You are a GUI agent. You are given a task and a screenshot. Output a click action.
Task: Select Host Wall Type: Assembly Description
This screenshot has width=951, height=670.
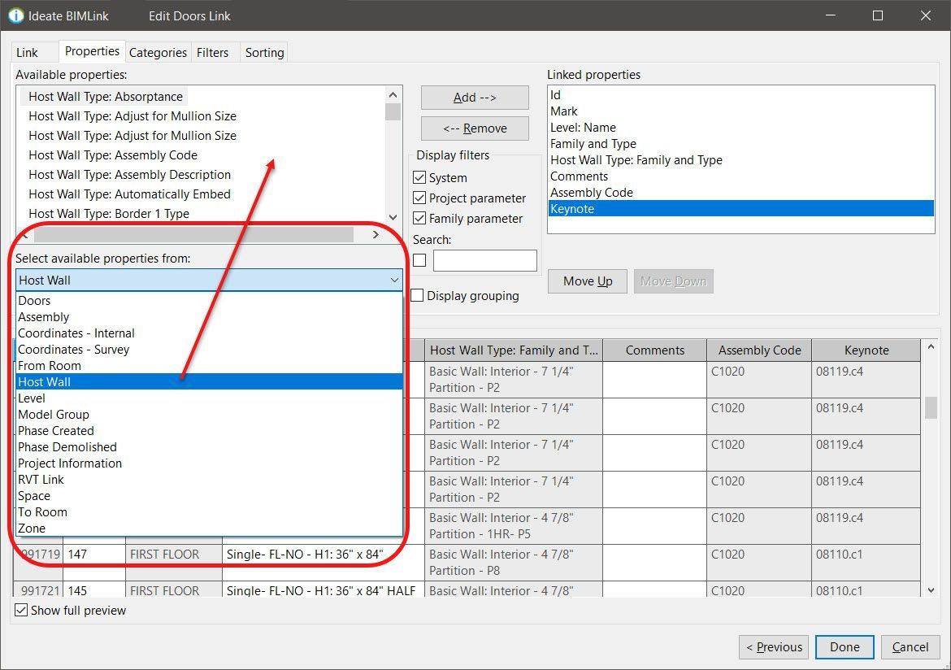tap(129, 174)
